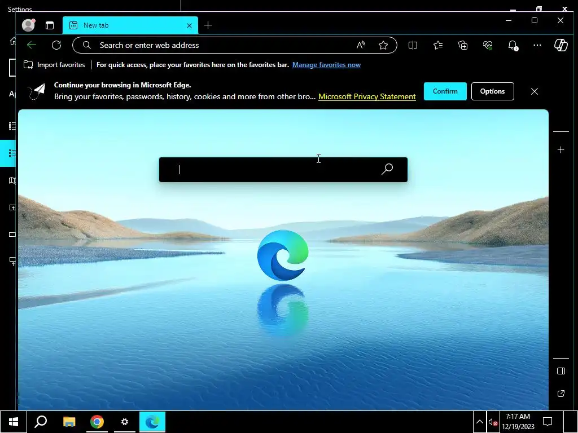Confirm importing browsing data

(x=445, y=91)
